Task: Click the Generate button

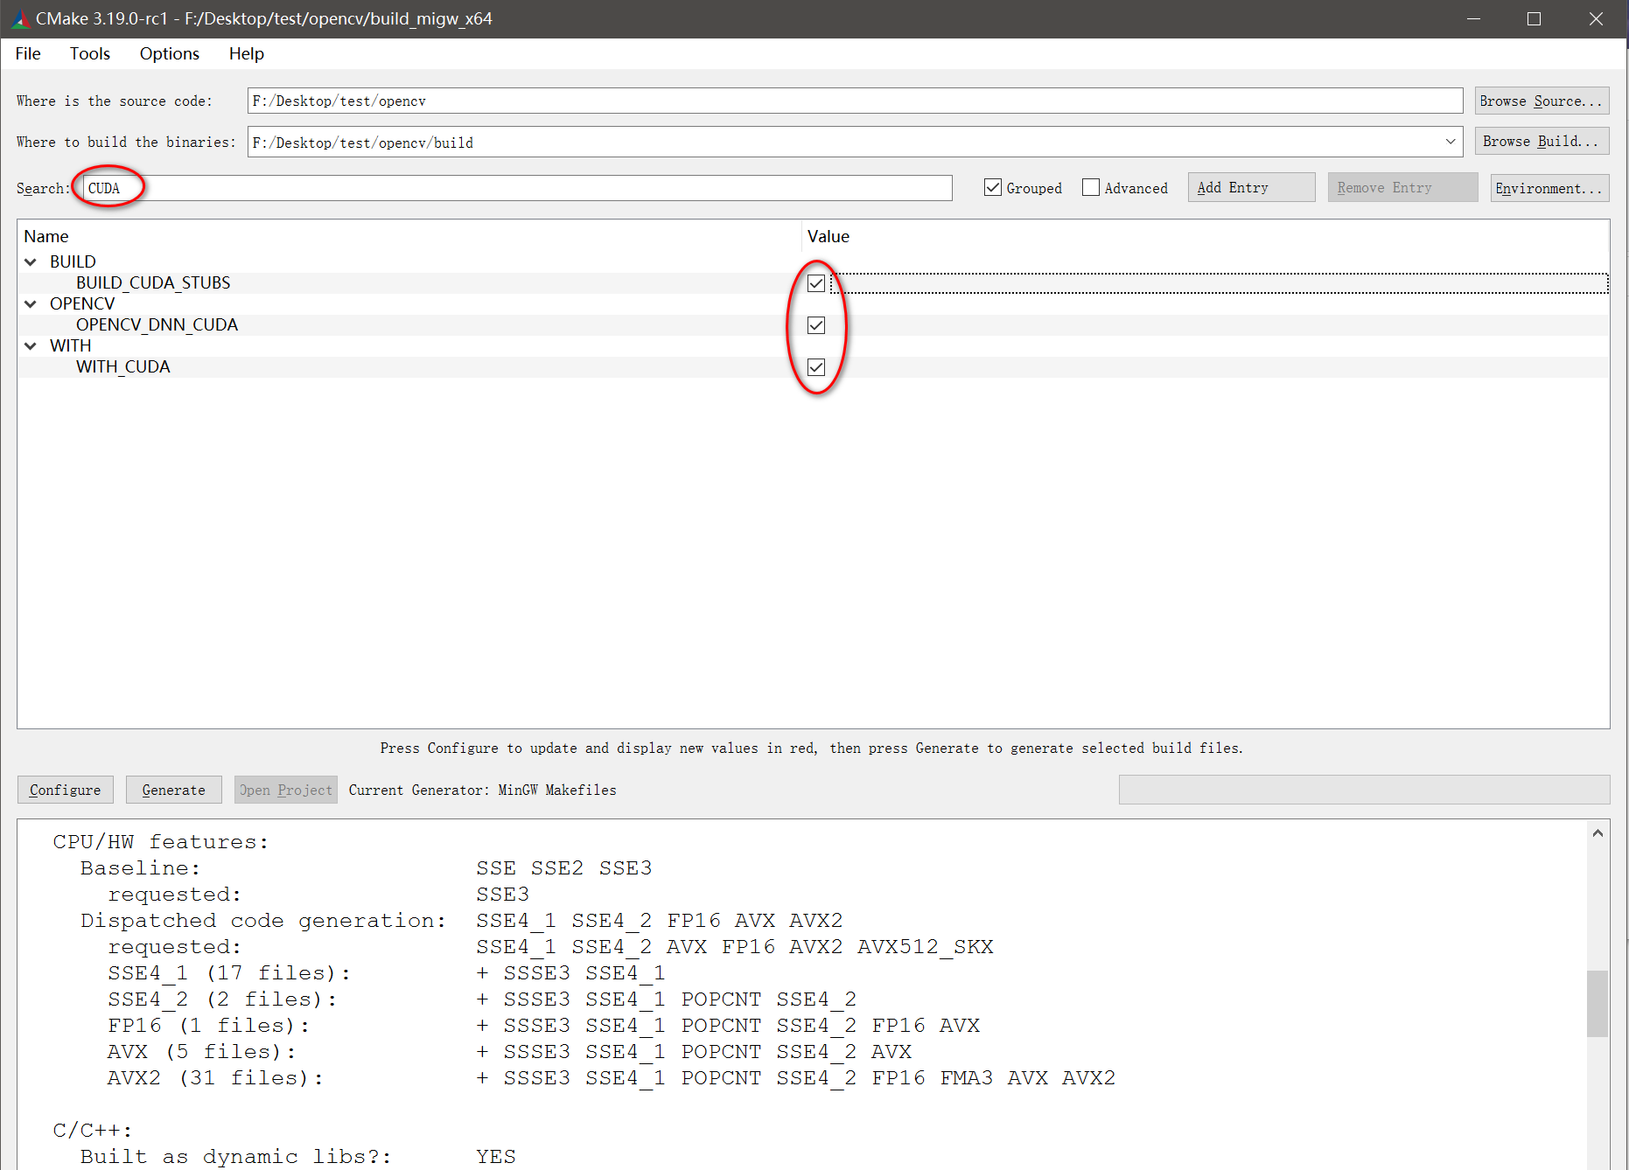Action: (x=174, y=790)
